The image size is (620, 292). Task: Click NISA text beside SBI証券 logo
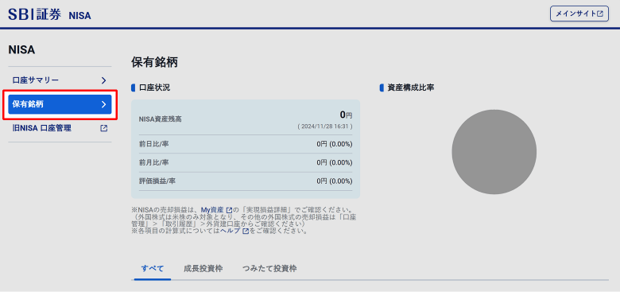click(x=79, y=16)
